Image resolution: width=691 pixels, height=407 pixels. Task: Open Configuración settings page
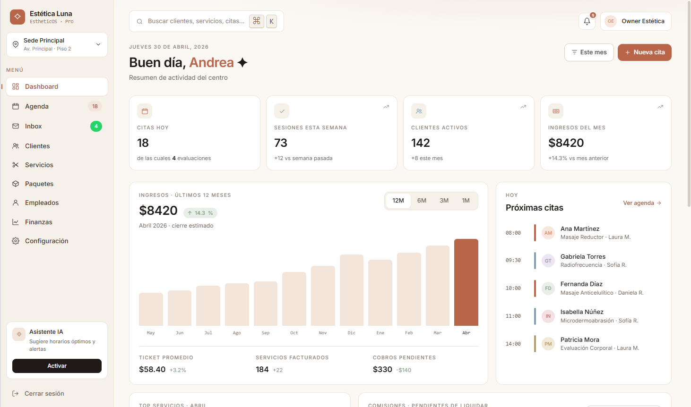tap(57, 241)
